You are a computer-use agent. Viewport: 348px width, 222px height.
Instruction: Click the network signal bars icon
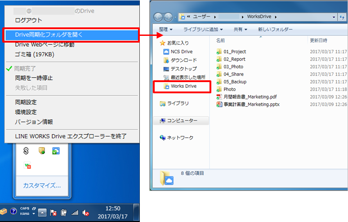pos(75,213)
